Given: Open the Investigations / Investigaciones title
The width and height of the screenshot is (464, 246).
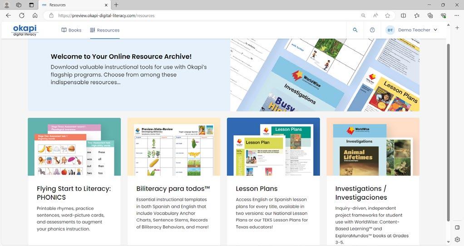Looking at the screenshot, I should pos(361,193).
